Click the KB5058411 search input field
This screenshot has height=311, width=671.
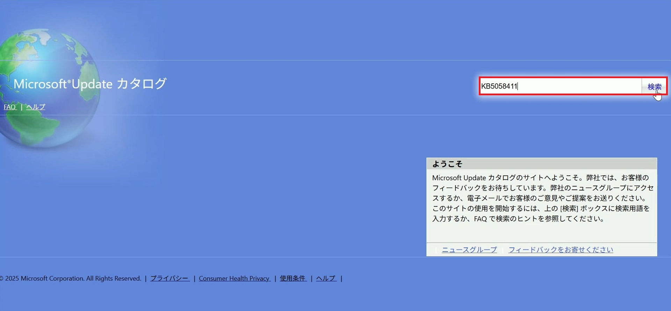click(x=559, y=86)
